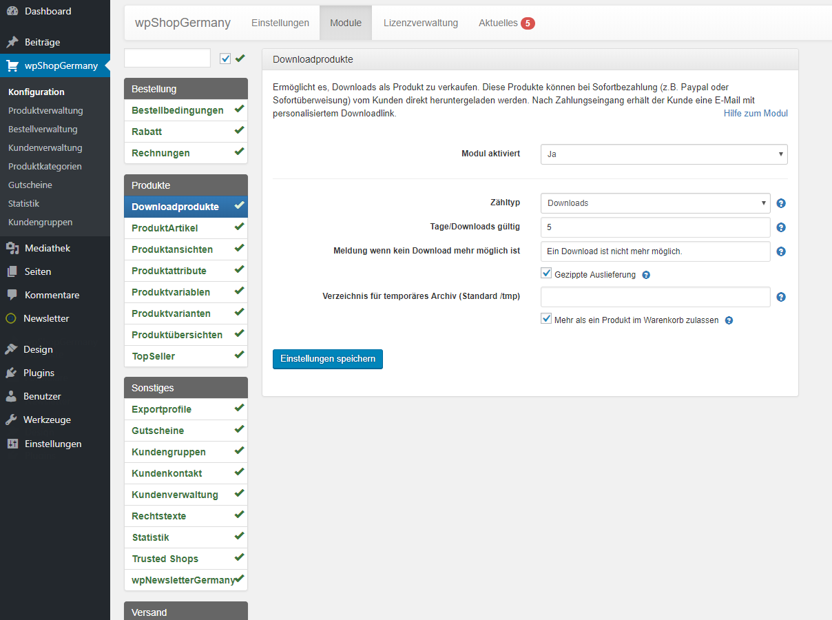
Task: Open help icon for Meldung field
Action: 781,251
